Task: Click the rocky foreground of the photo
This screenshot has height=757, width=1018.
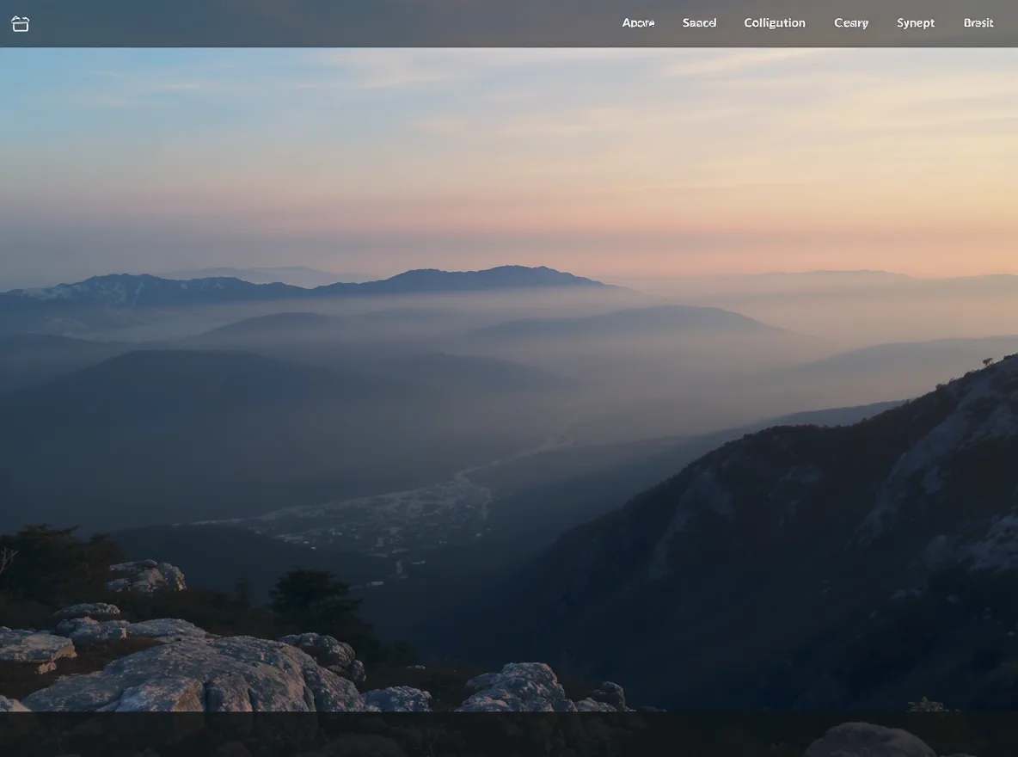Action: [195, 669]
